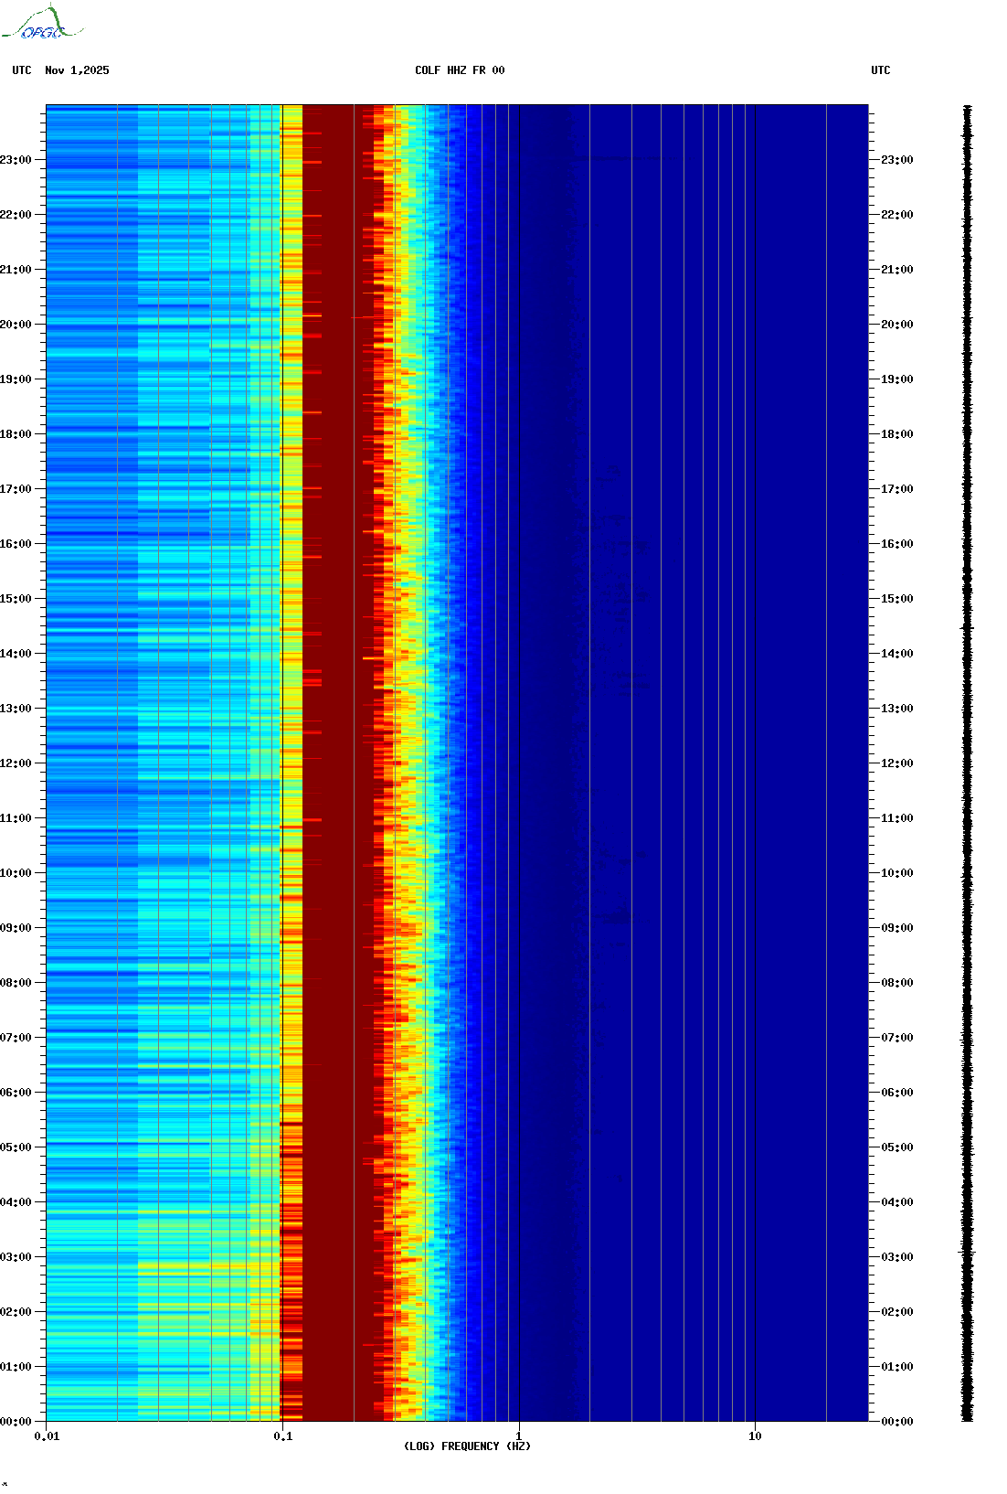Select the 1 Hz frequency axis tick label

click(519, 1436)
